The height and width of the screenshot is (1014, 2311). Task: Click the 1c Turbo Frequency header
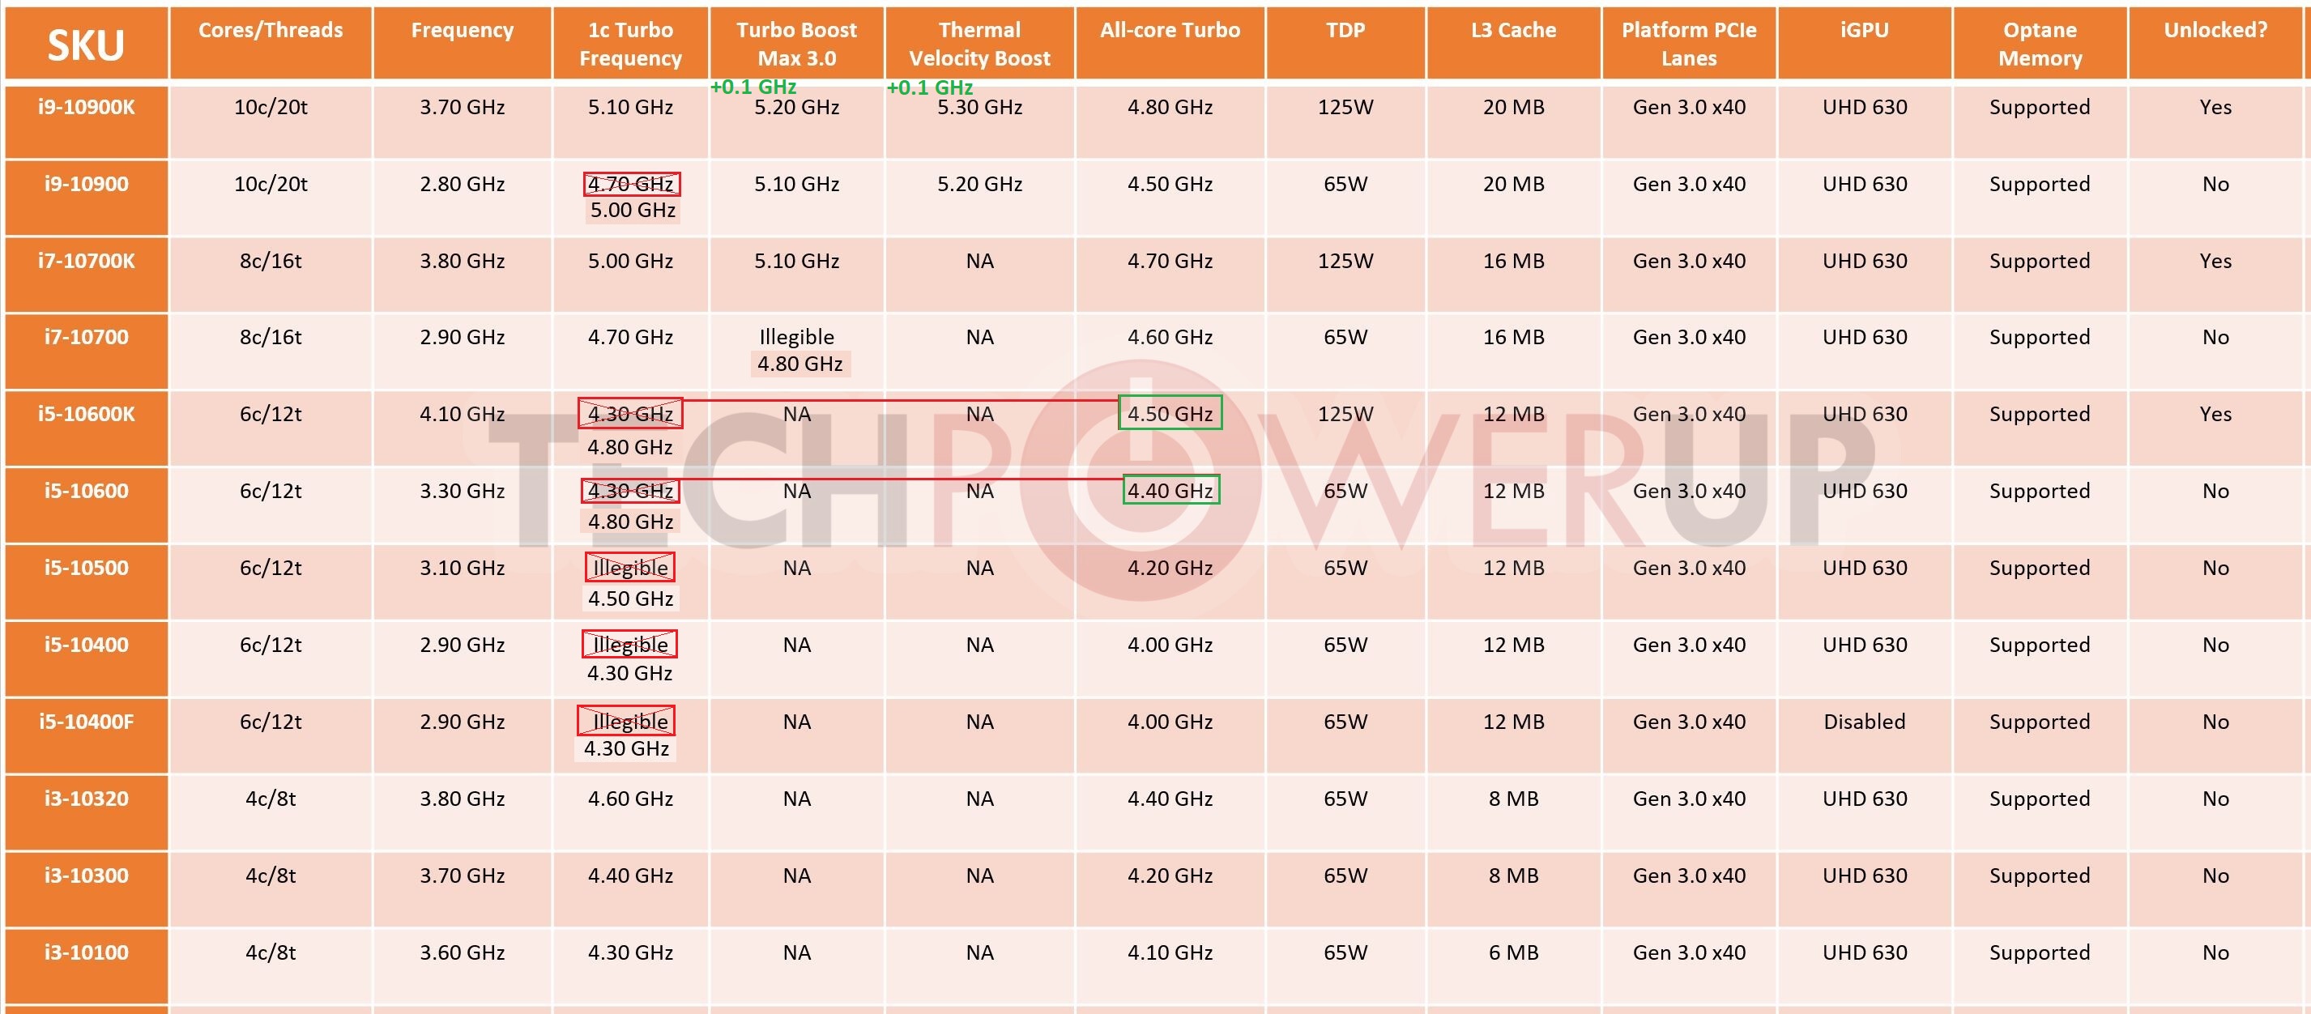point(629,43)
